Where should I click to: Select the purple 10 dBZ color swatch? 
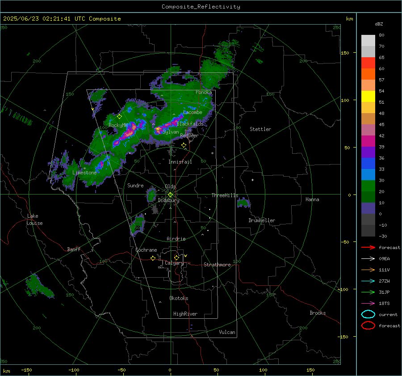368,208
